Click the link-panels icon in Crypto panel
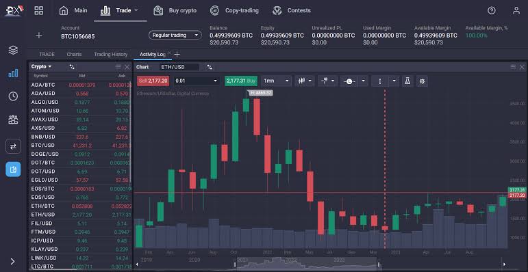 tap(72, 67)
